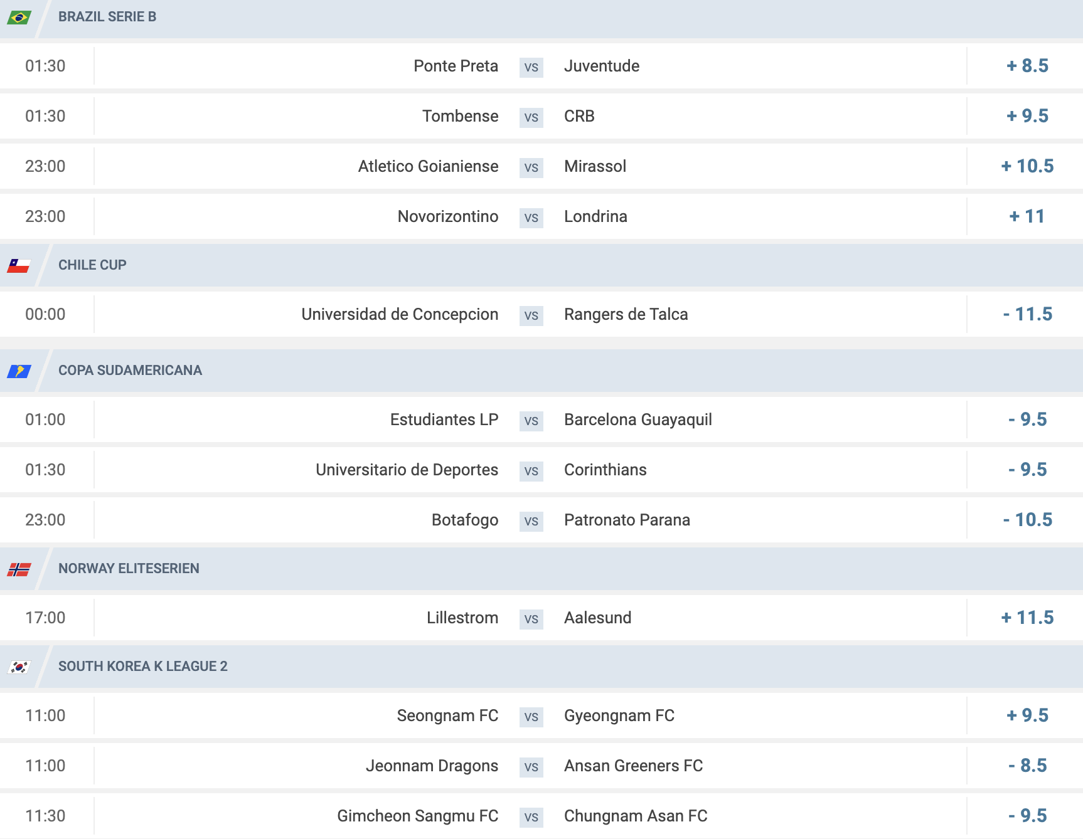Select the Corinthians team name
This screenshot has width=1083, height=839.
tap(606, 470)
